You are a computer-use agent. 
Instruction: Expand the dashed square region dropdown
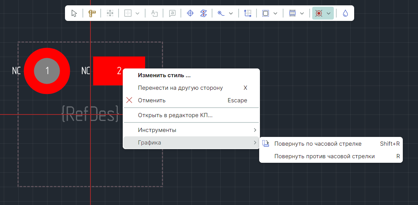tap(275, 13)
